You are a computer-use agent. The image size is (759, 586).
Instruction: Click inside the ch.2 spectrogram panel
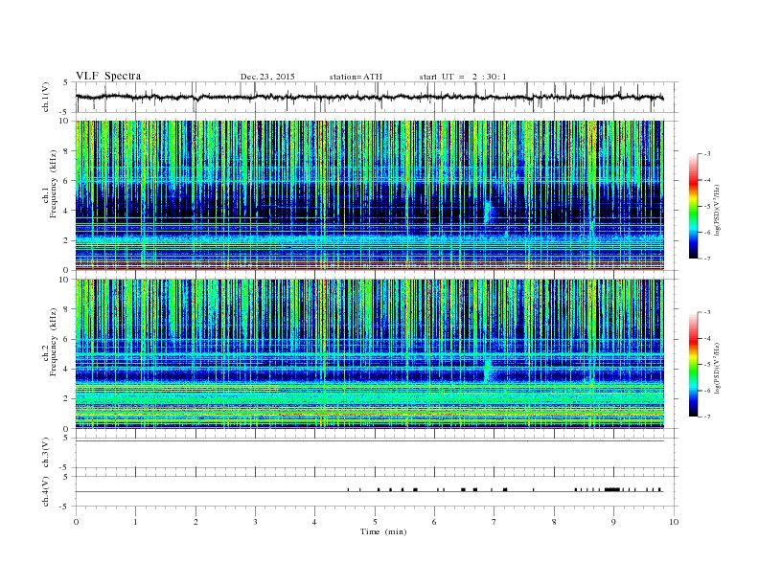coord(370,354)
